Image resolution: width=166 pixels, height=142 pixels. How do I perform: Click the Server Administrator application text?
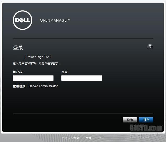tap(43, 86)
